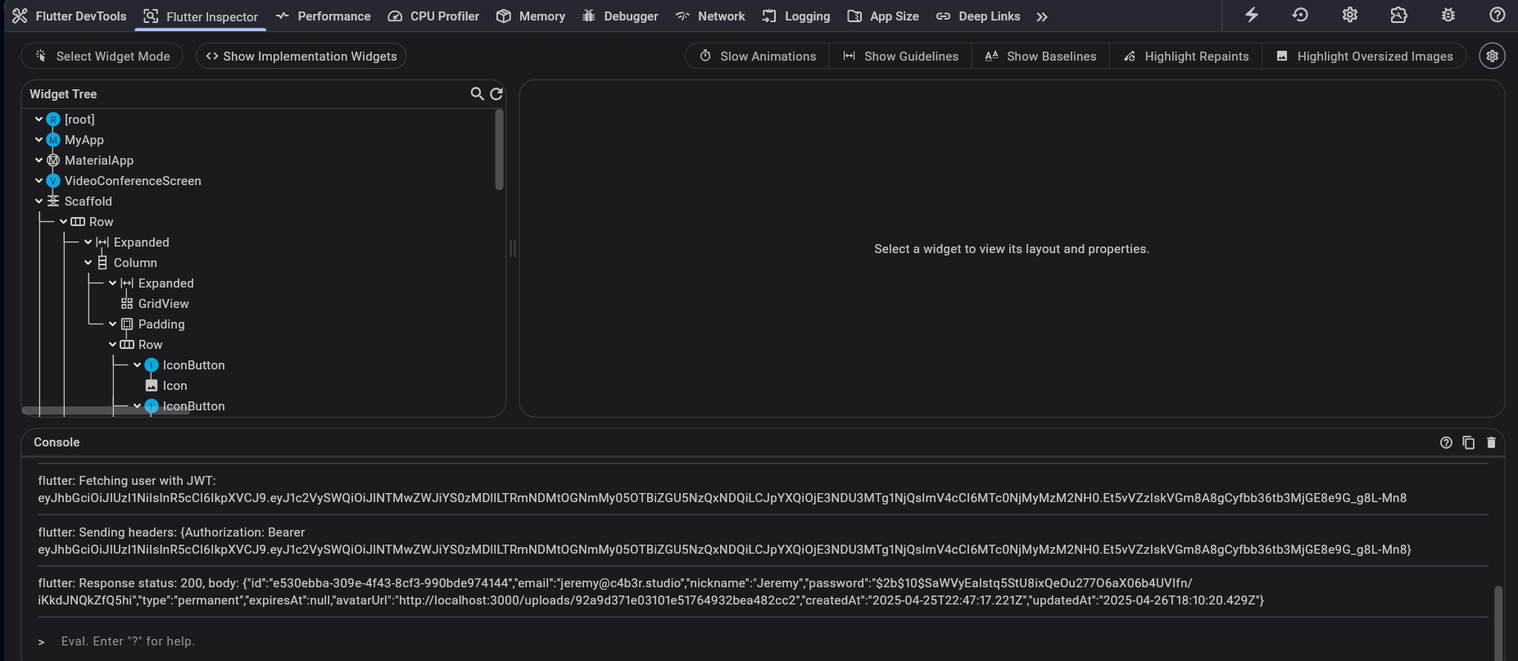The width and height of the screenshot is (1518, 661).
Task: Toggle Slow Animations
Action: tap(757, 57)
